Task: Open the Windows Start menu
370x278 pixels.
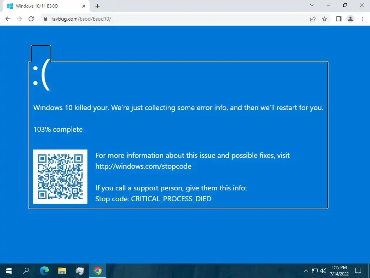Action: (x=9, y=271)
